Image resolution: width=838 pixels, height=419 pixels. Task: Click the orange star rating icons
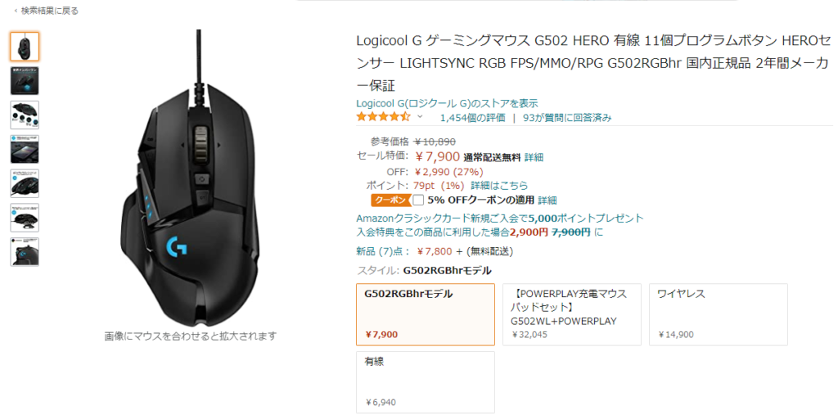tap(384, 117)
